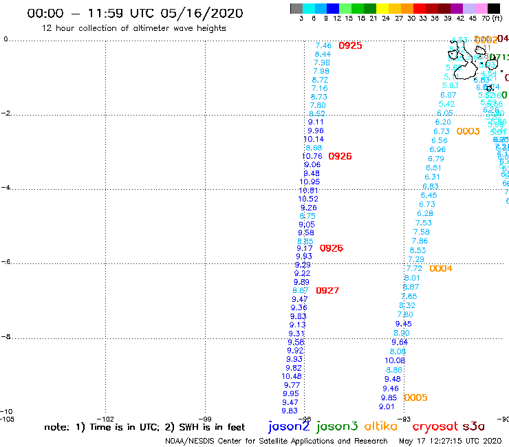Click the red time marker 0927
This screenshot has width=509, height=447.
(x=327, y=290)
